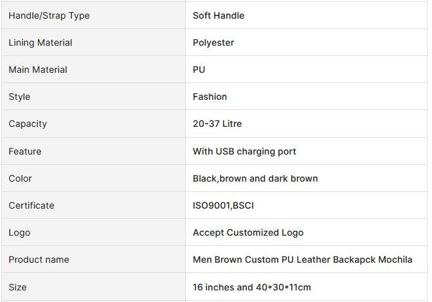Click the Style row label
The width and height of the screenshot is (432, 302).
pyautogui.click(x=19, y=97)
